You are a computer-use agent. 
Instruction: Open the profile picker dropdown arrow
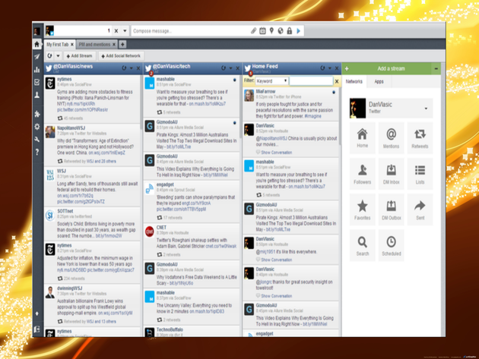(x=125, y=31)
